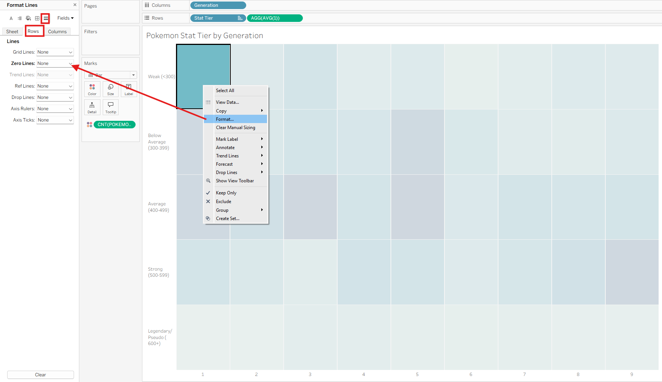662x382 pixels.
Task: Click the Generation 3 column label
Action: pos(310,374)
